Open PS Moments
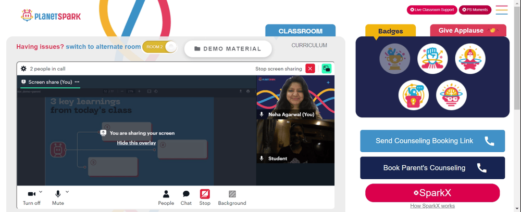Image resolution: width=521 pixels, height=212 pixels. [475, 9]
